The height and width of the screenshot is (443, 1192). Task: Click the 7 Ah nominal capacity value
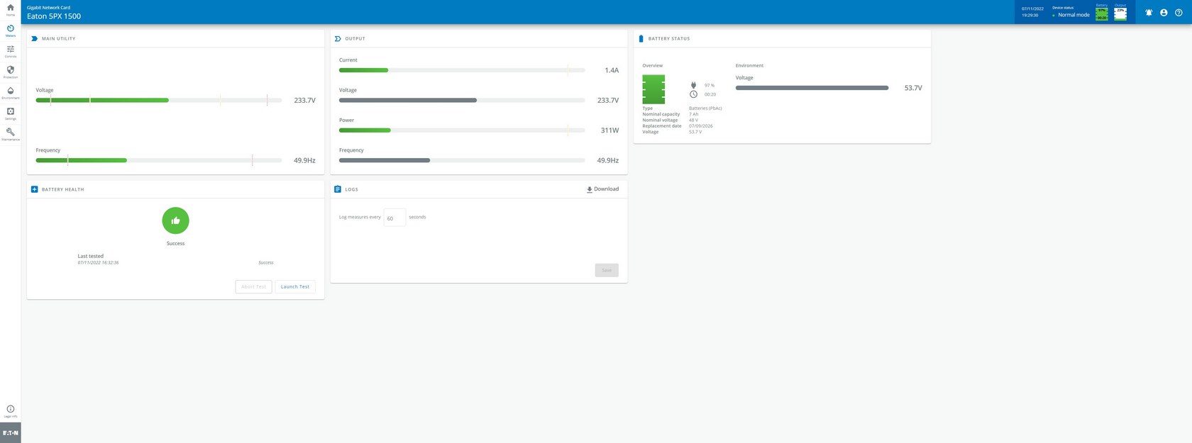(694, 114)
